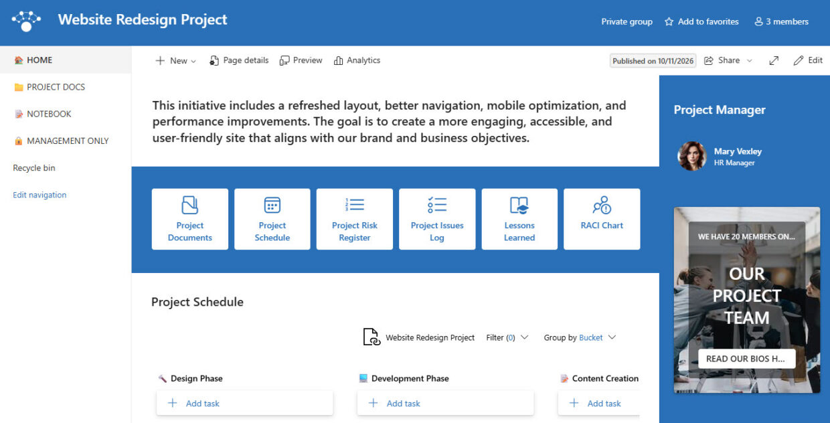Open the Project Issues Log tile
The height and width of the screenshot is (423, 830).
coord(437,219)
